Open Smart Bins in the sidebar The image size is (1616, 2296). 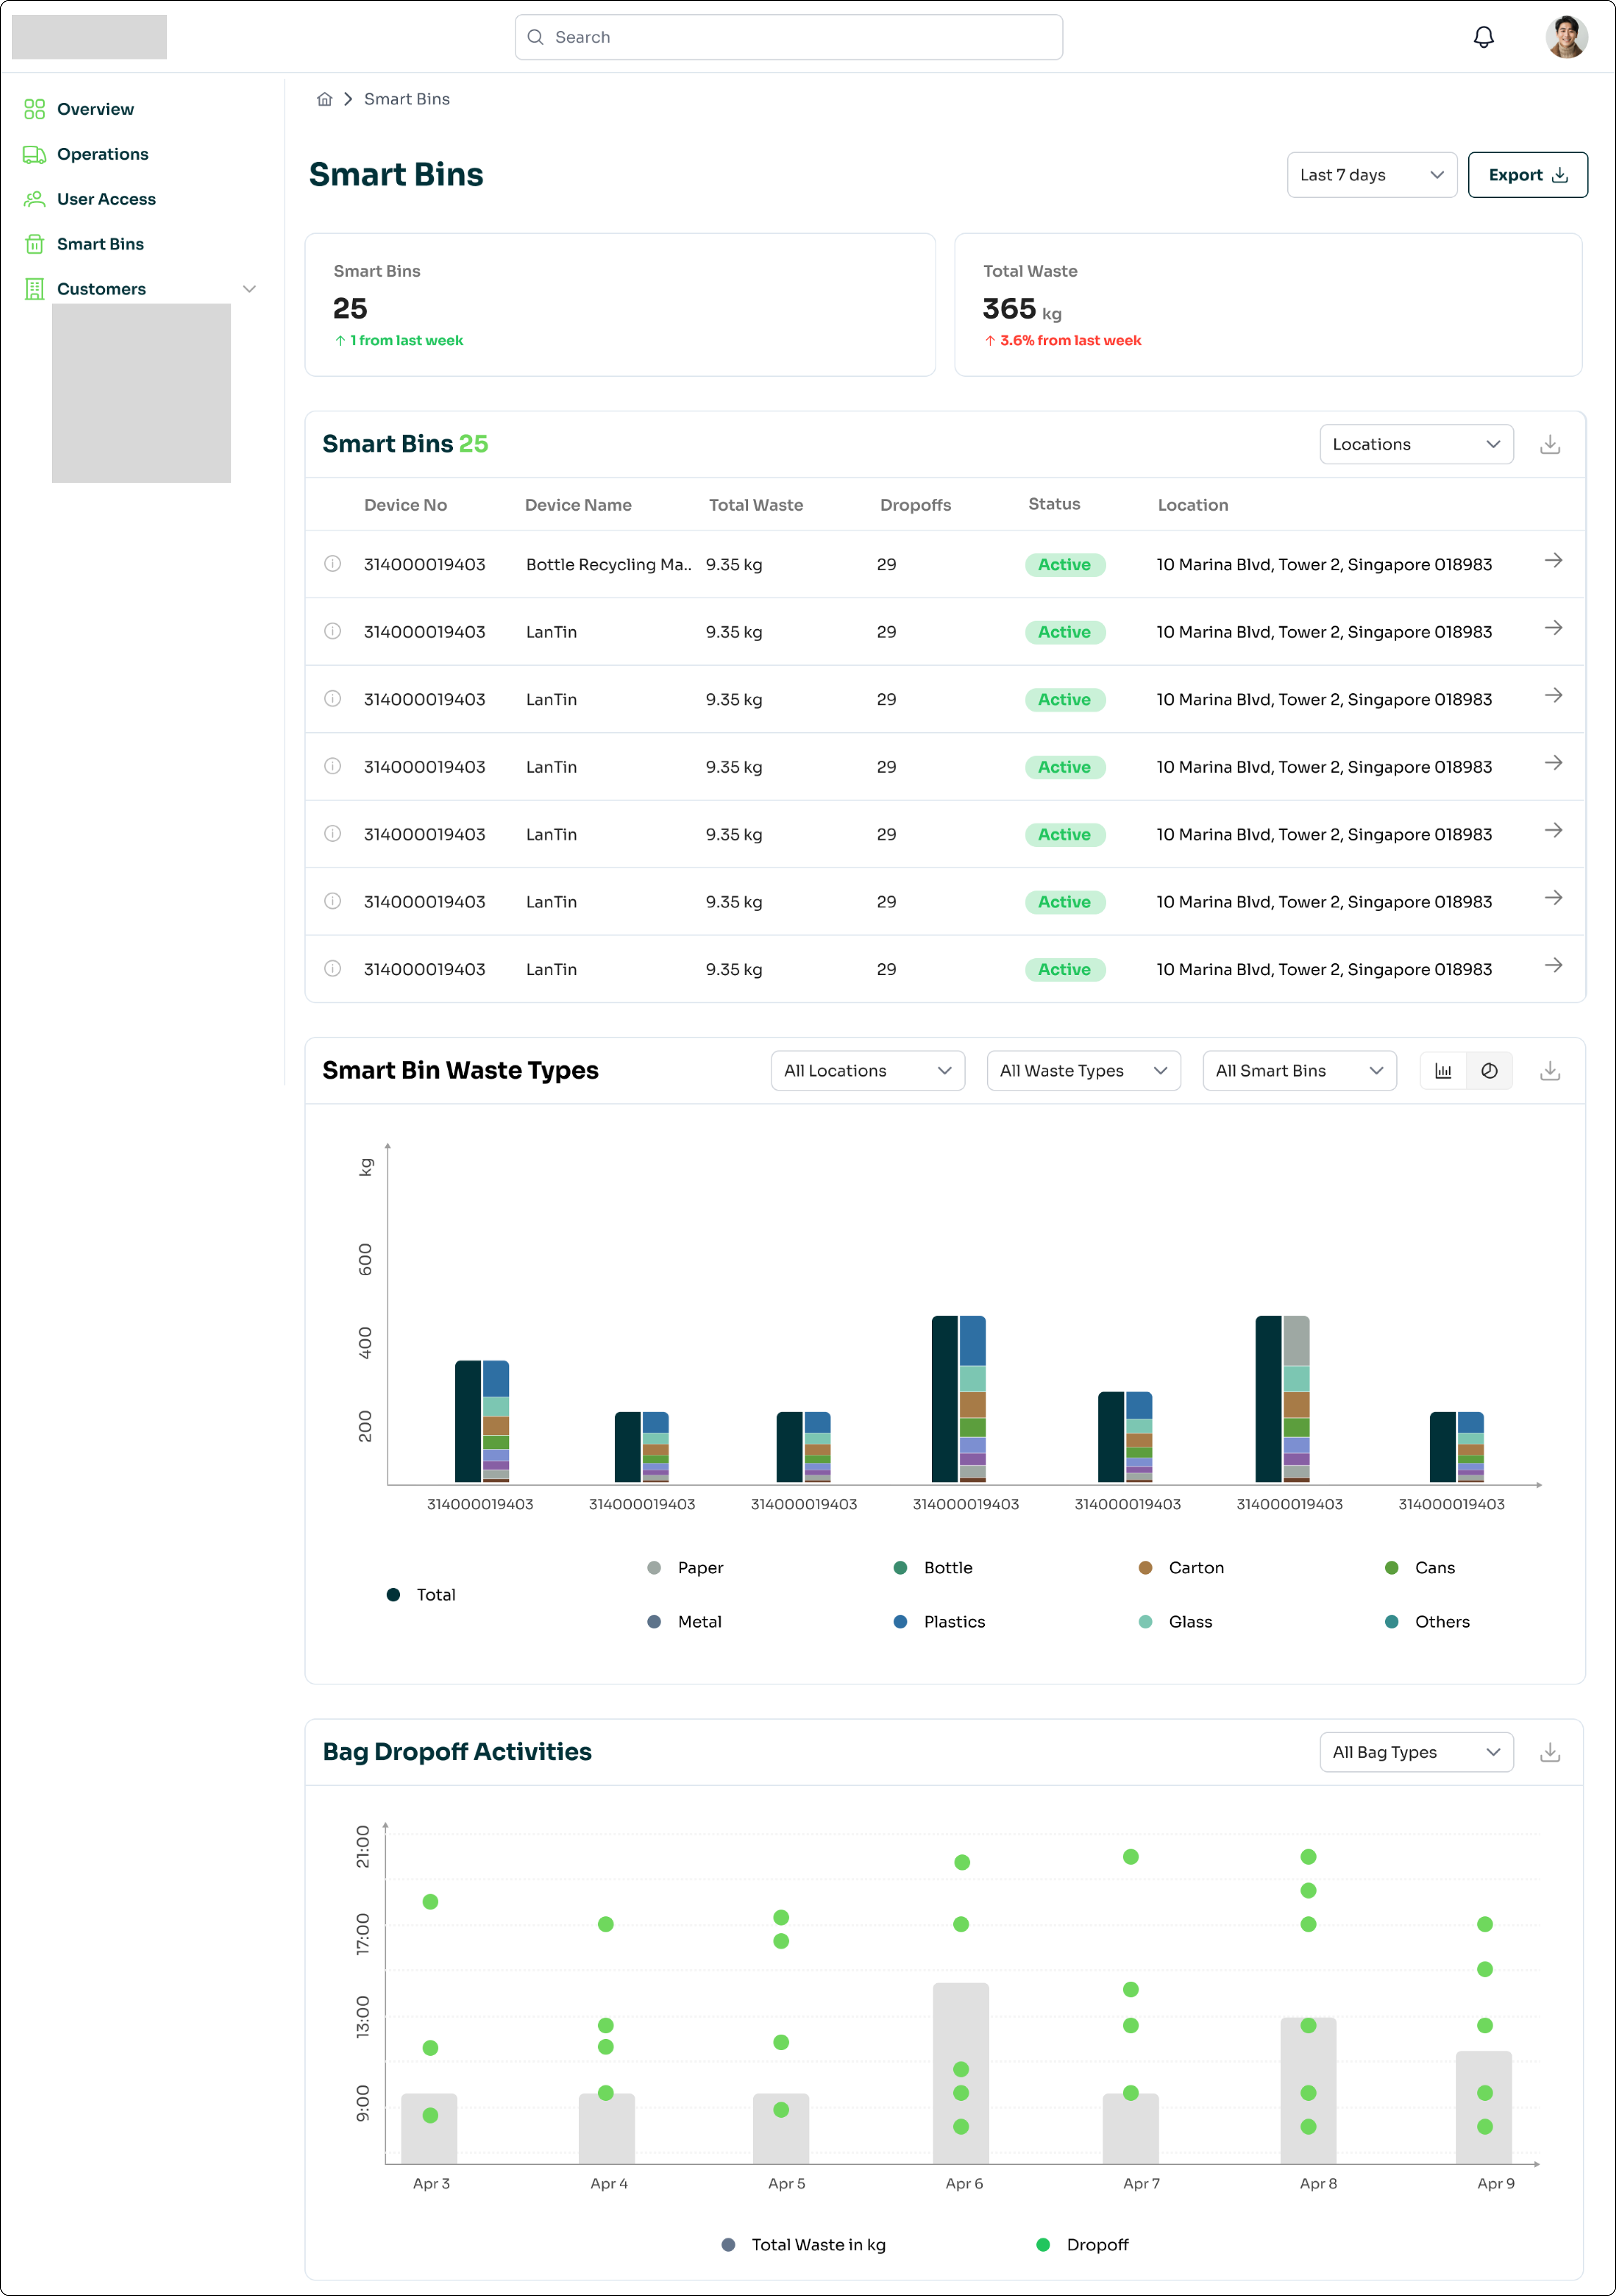point(100,244)
